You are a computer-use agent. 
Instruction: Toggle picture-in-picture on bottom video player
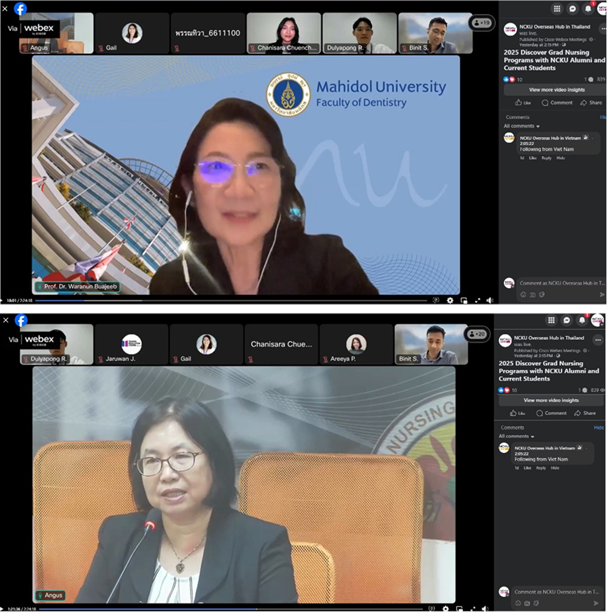[459, 608]
